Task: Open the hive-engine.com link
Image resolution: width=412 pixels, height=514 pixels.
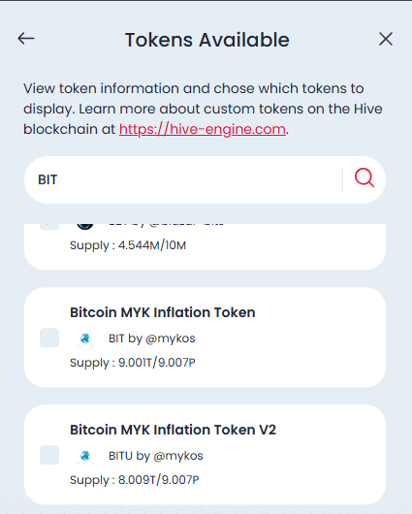Action: point(203,129)
